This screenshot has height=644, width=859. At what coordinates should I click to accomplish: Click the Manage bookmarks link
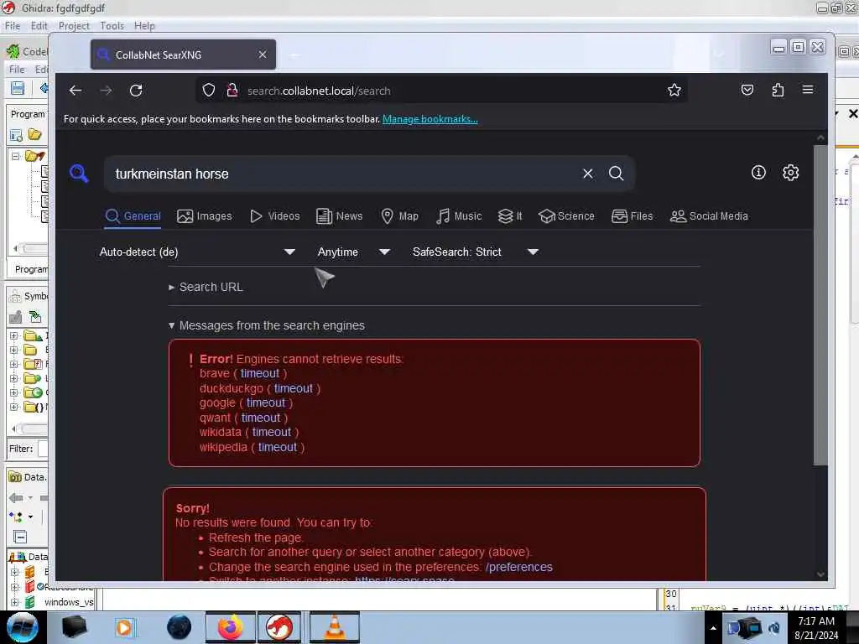point(430,119)
